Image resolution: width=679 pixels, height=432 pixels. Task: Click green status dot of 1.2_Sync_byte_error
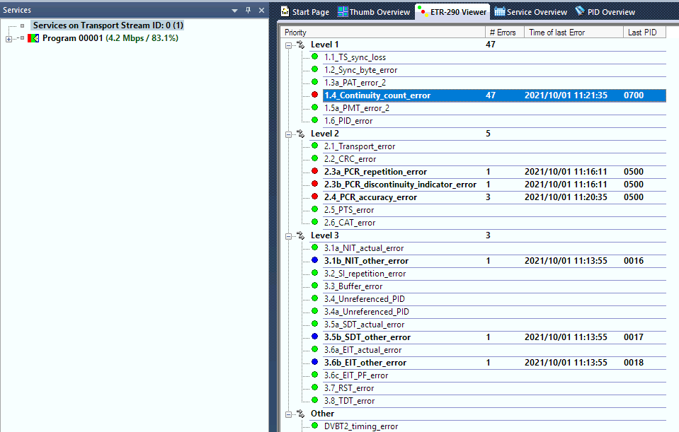click(315, 69)
